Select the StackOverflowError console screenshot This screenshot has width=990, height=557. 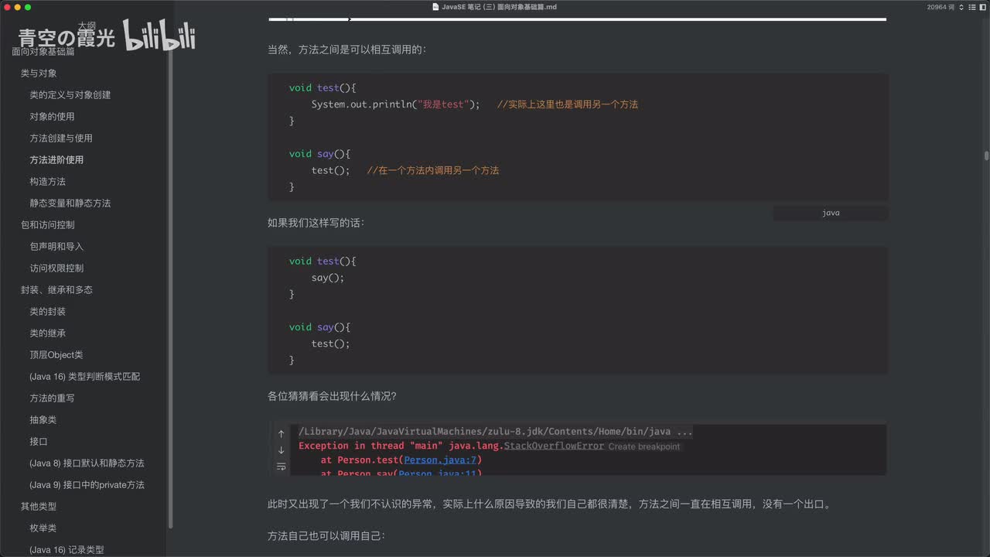(x=578, y=449)
